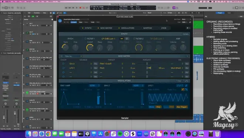Open ENV 1 AMP ADSR type dropdown
This screenshot has width=244, height=138.
[x=94, y=86]
